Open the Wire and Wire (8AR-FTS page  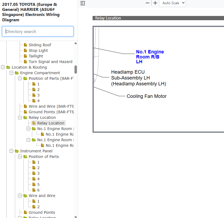51,106
